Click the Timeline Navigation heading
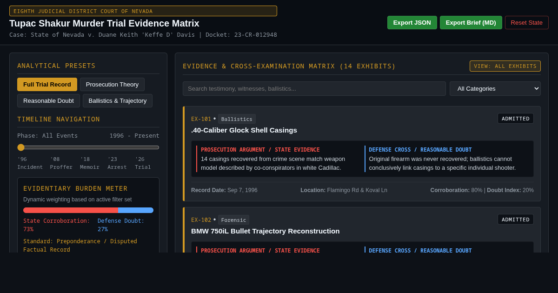558x293 pixels. 59,119
